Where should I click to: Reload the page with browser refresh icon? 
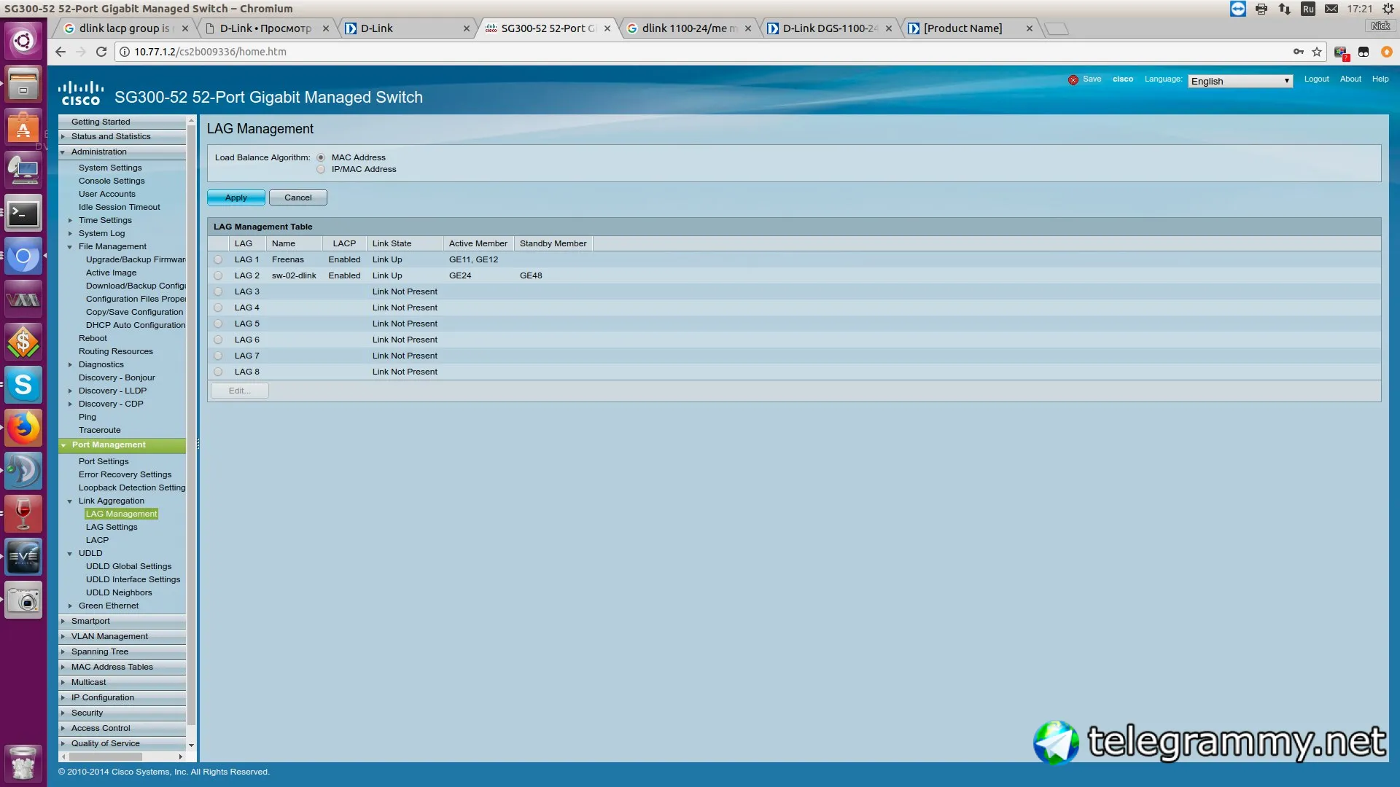coord(101,52)
